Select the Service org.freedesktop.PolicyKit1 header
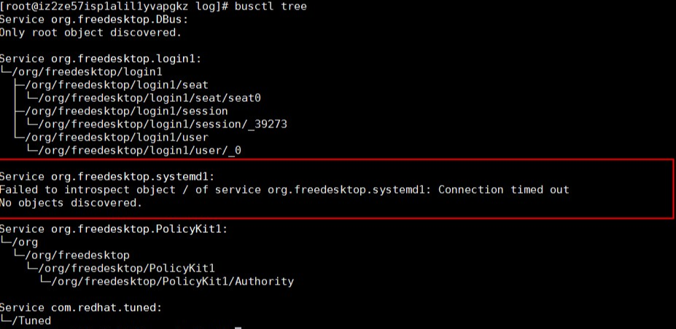The image size is (676, 329). 114,229
